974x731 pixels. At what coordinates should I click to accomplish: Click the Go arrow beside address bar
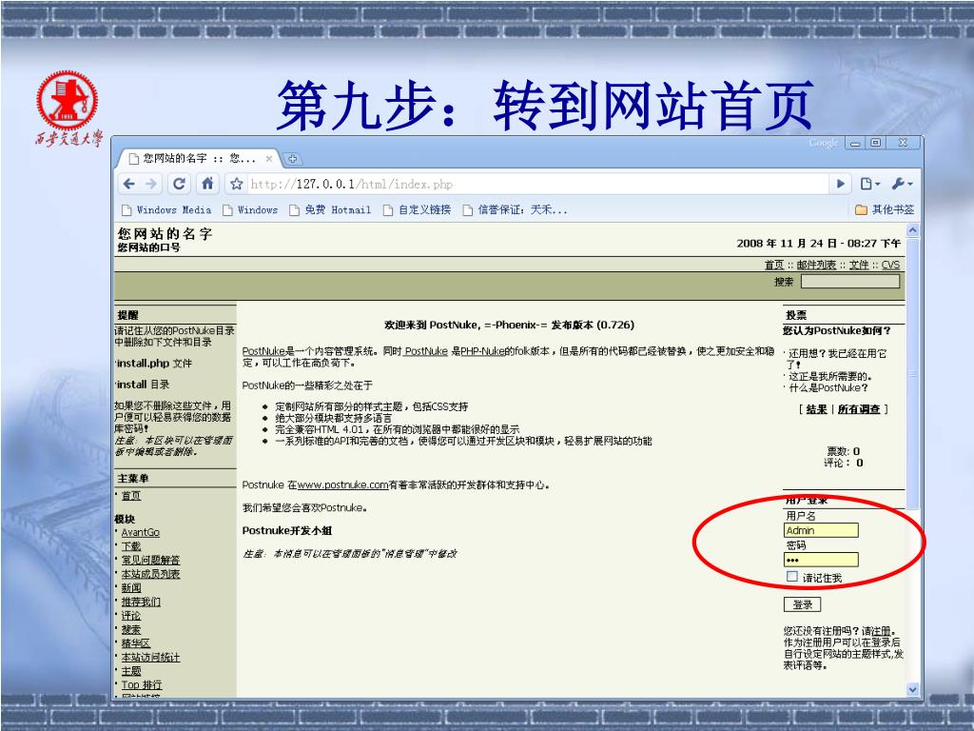840,184
